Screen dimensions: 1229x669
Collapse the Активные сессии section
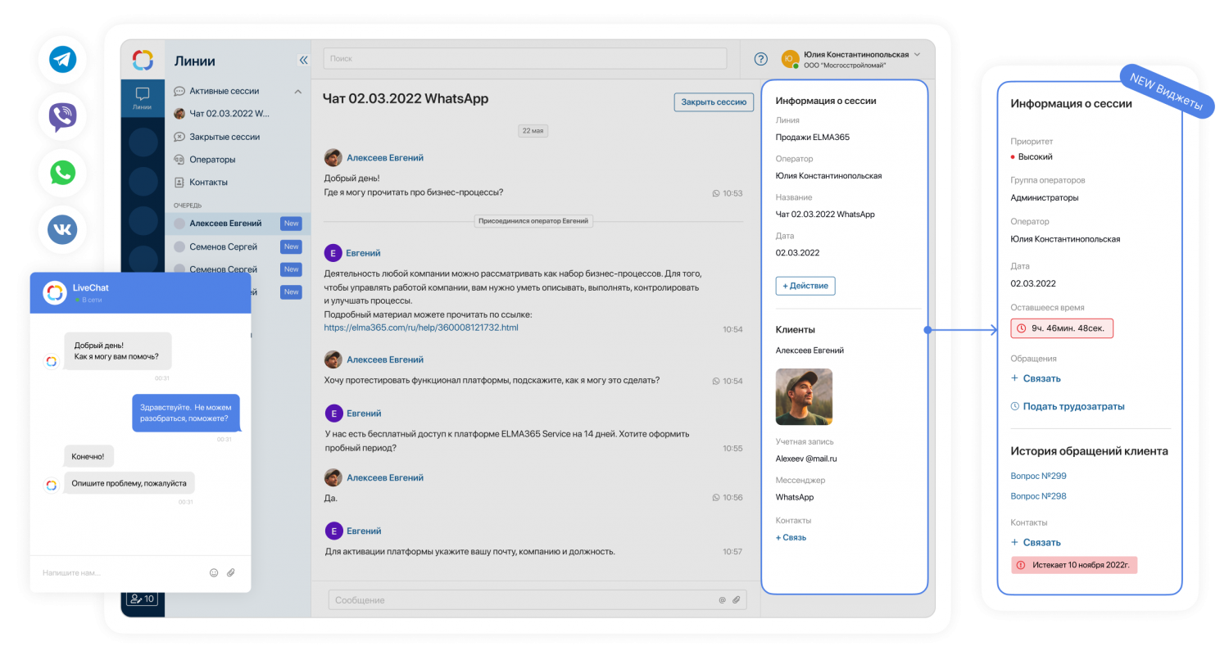click(x=297, y=92)
